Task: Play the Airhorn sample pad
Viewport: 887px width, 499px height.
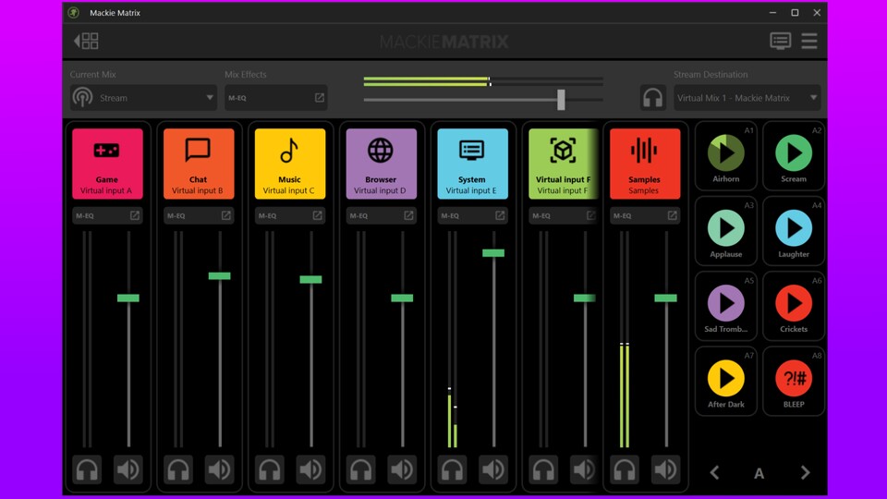Action: 726,153
